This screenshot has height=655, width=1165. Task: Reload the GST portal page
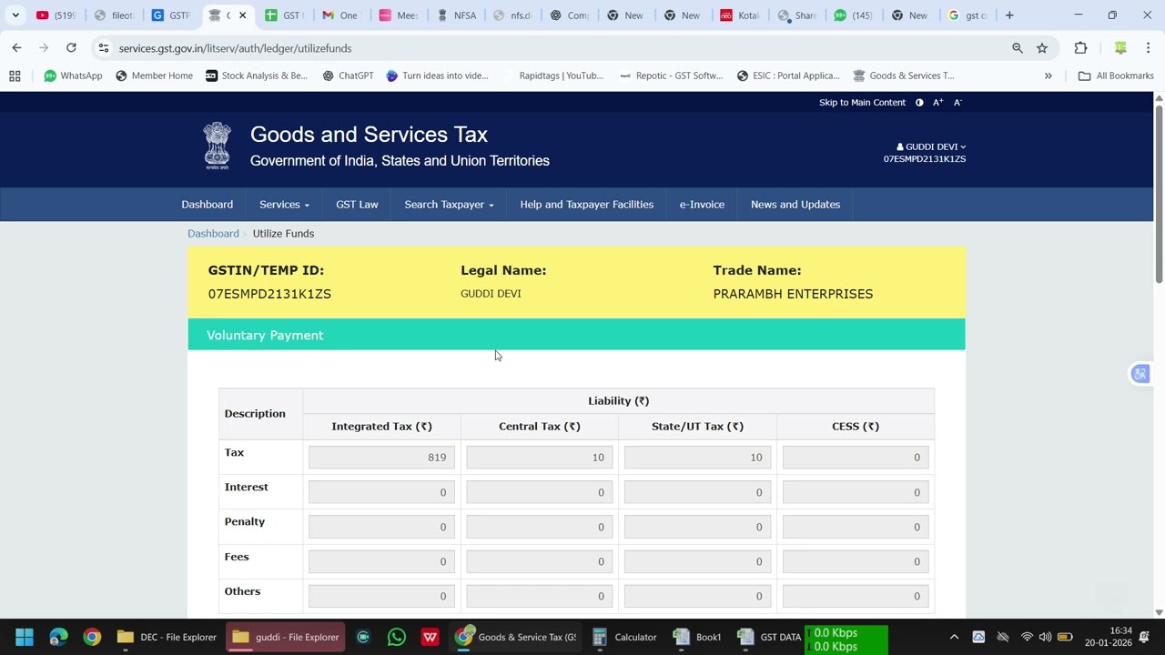71,47
